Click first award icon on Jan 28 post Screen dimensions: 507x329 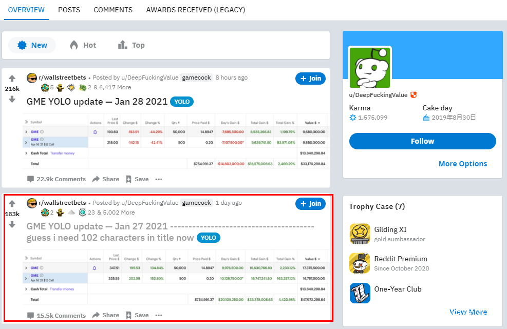tap(45, 87)
